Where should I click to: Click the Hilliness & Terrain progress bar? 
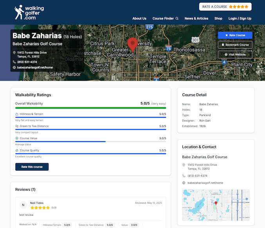[x=90, y=117]
